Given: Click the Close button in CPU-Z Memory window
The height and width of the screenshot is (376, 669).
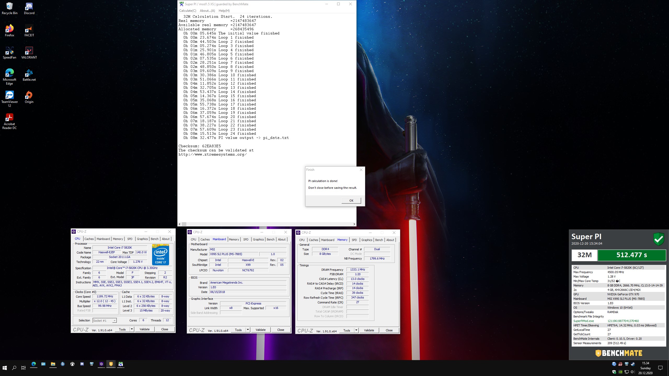Looking at the screenshot, I should 389,330.
